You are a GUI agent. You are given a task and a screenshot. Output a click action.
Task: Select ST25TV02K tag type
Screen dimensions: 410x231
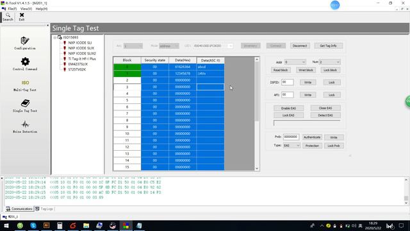(77, 70)
